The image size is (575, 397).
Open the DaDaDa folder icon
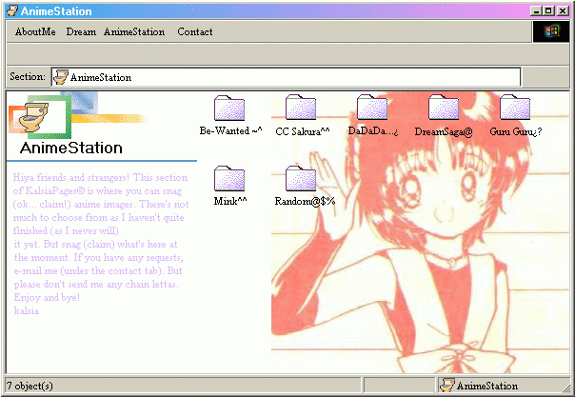pyautogui.click(x=372, y=109)
